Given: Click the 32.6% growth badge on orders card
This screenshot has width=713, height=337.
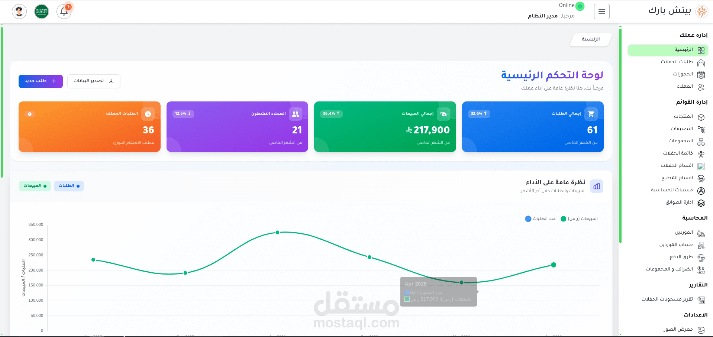Looking at the screenshot, I should click(x=479, y=114).
